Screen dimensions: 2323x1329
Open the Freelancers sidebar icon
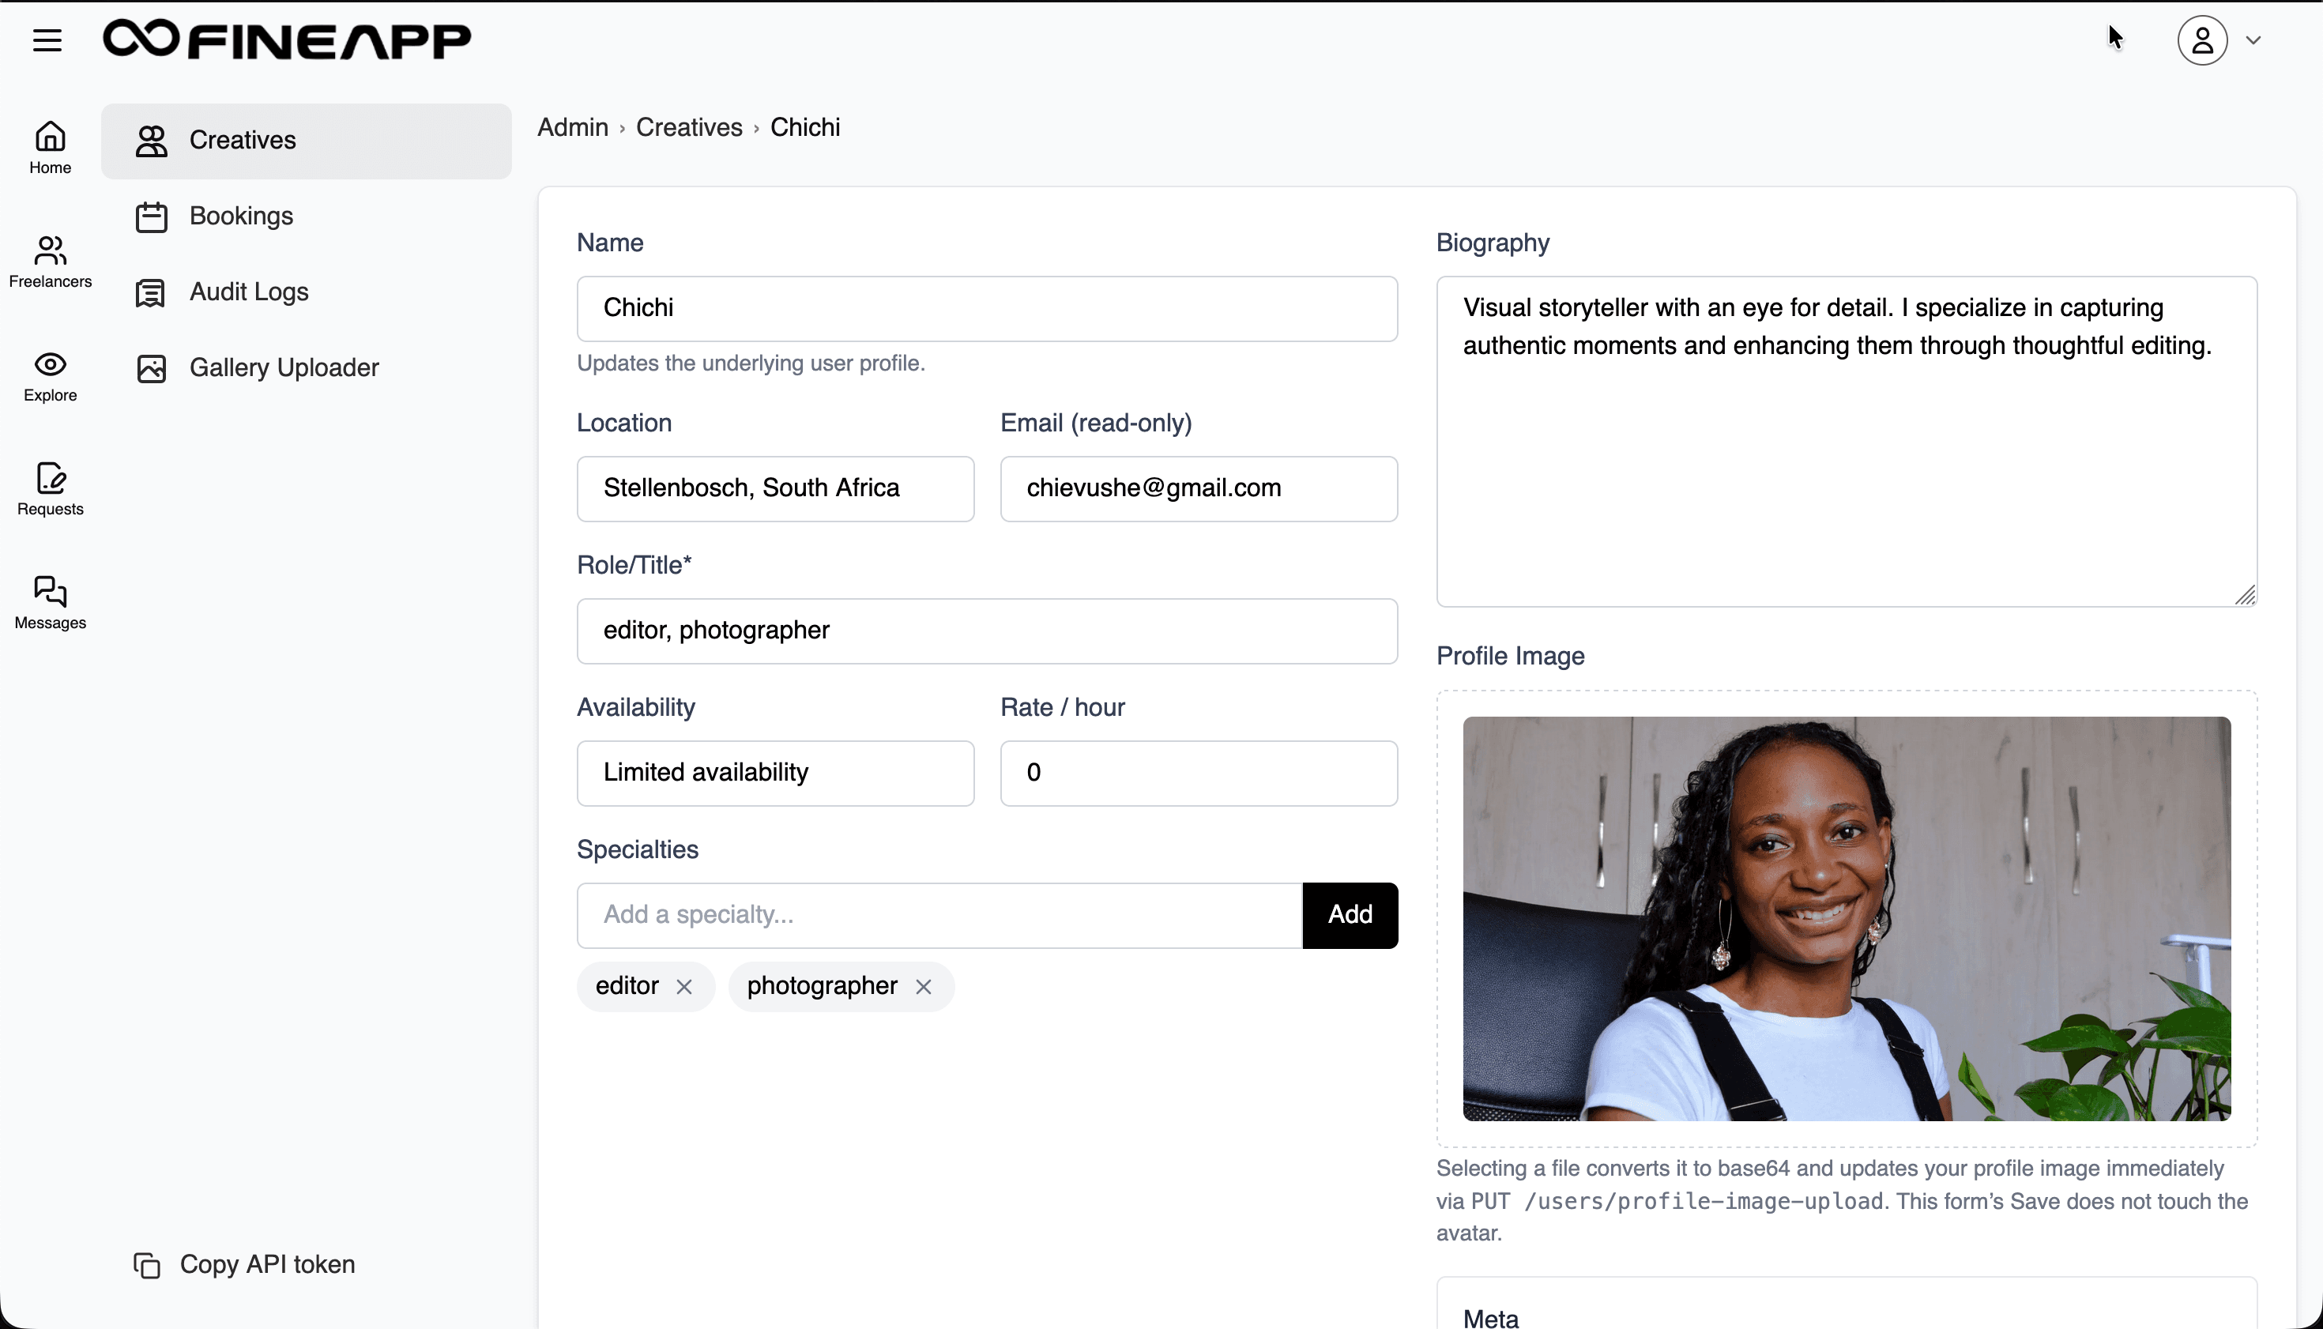tap(51, 261)
